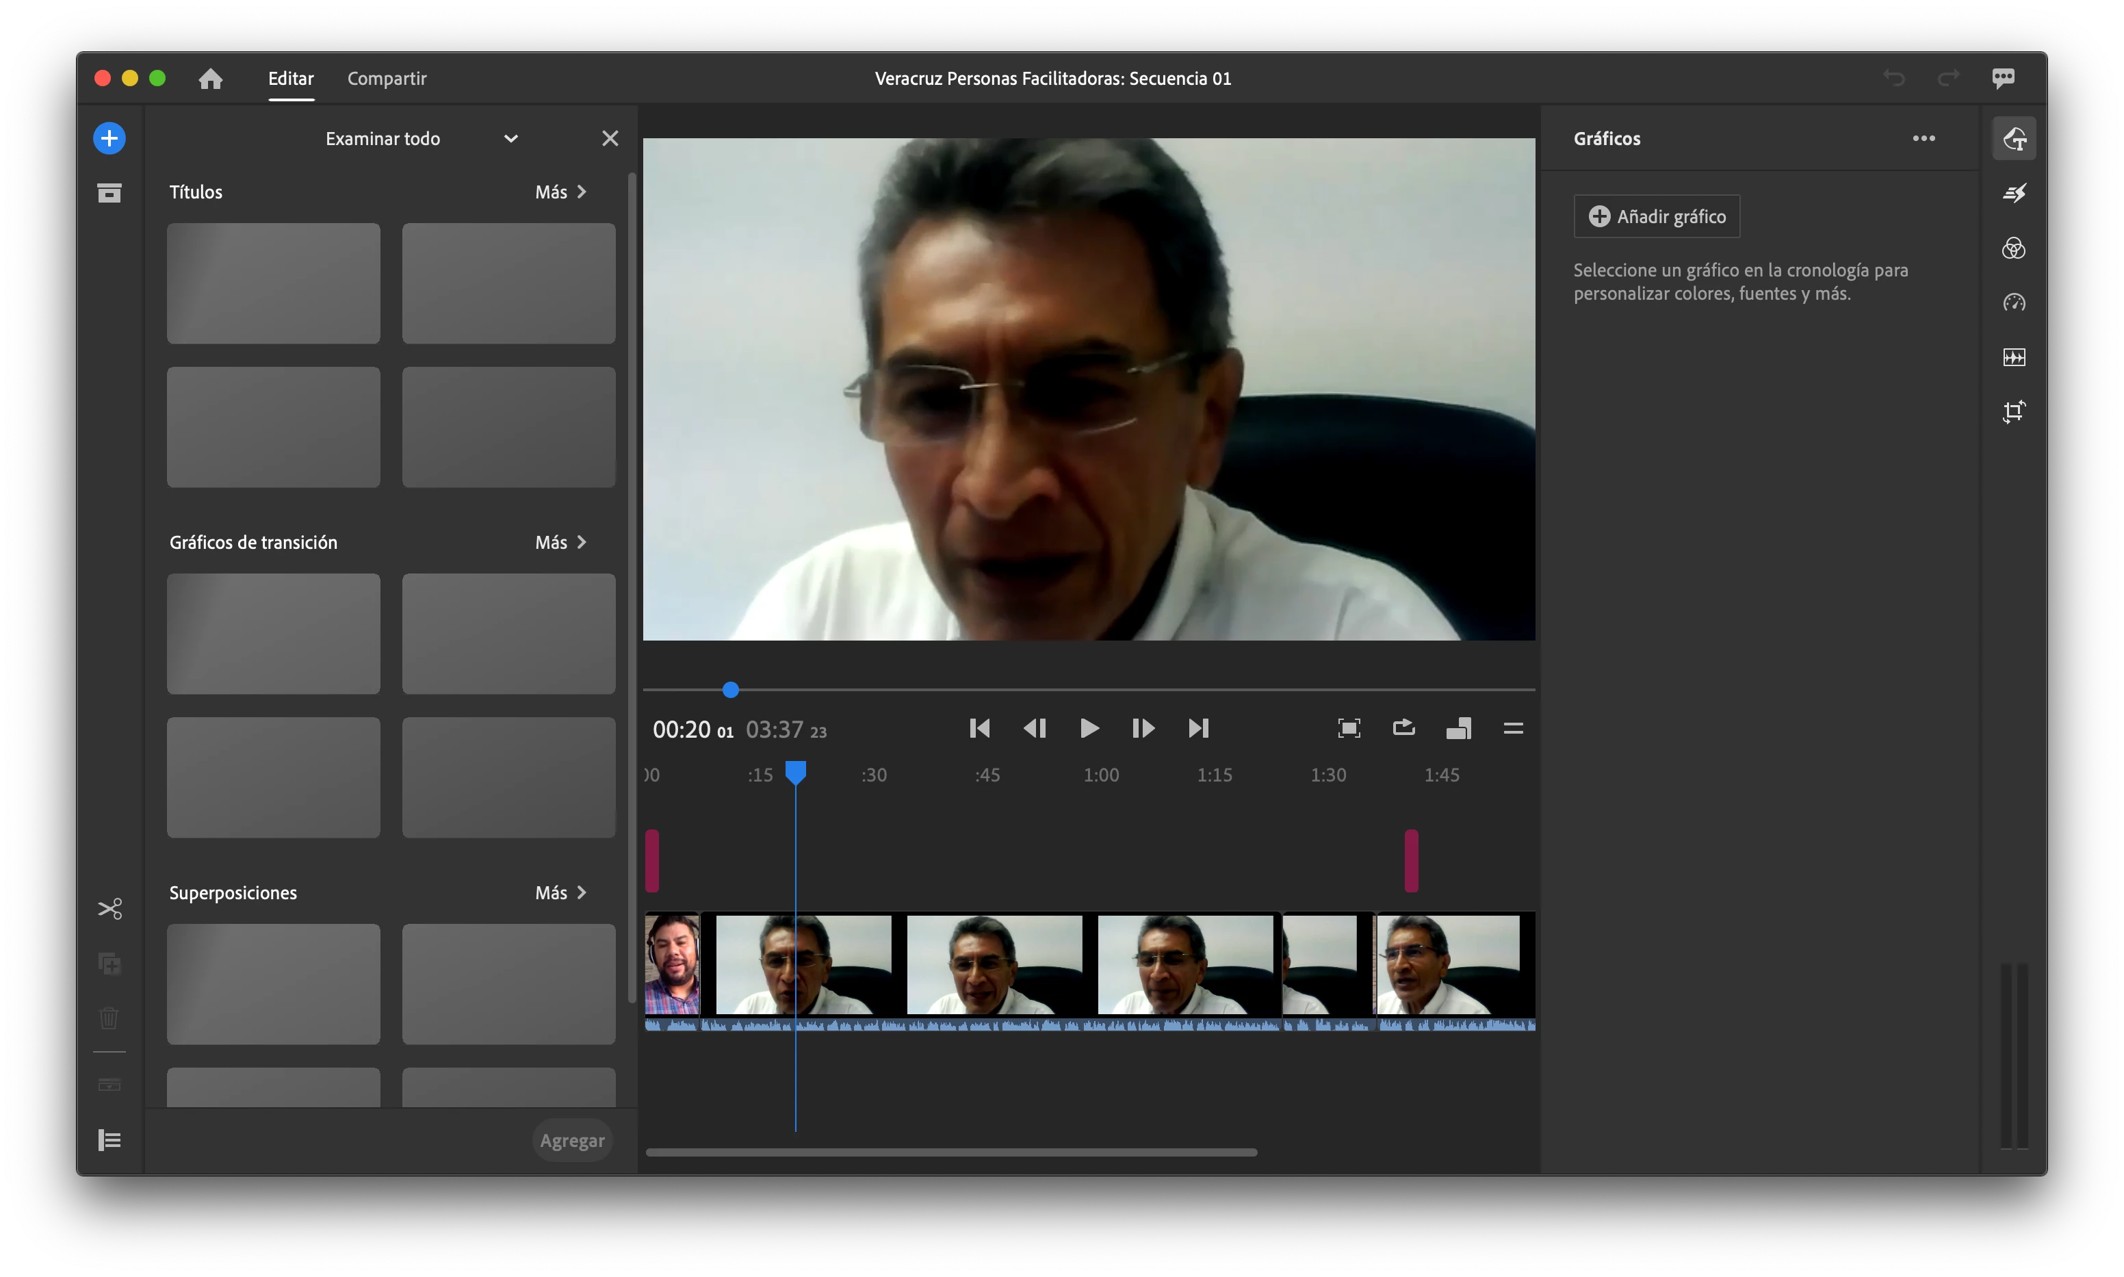Select the scissors split tool
2124x1277 pixels.
click(110, 909)
